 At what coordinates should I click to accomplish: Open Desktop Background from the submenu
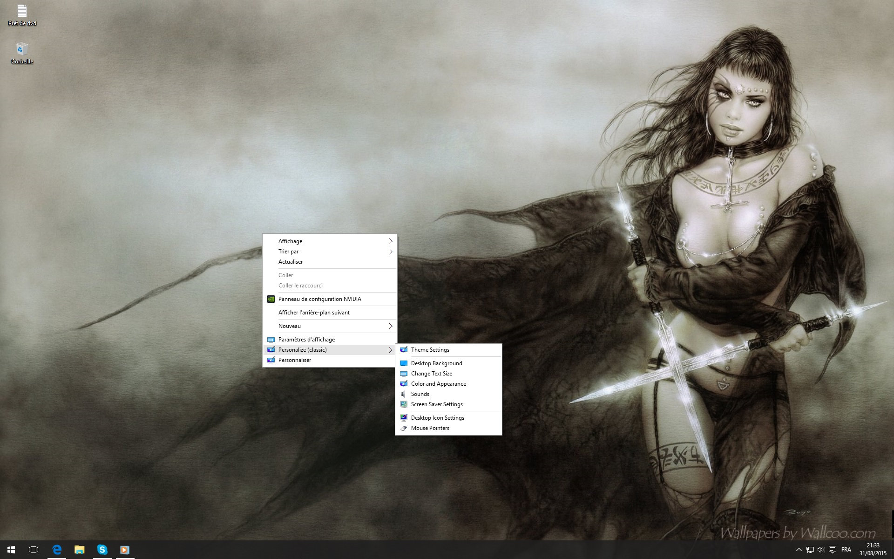(448, 363)
